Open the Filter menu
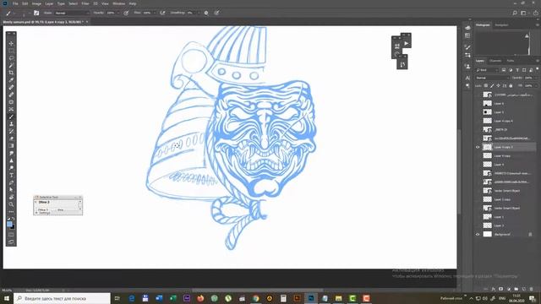The height and width of the screenshot is (304, 541). click(85, 3)
